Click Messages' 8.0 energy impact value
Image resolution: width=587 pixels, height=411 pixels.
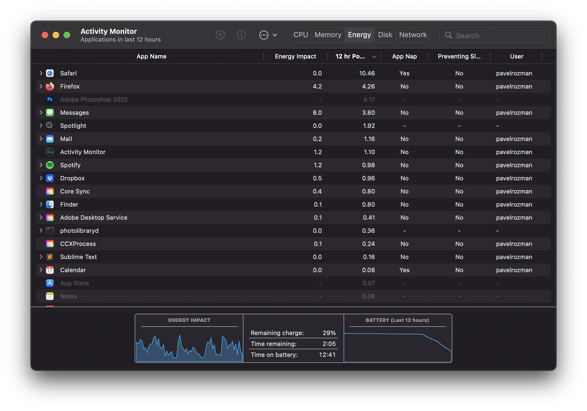point(317,113)
